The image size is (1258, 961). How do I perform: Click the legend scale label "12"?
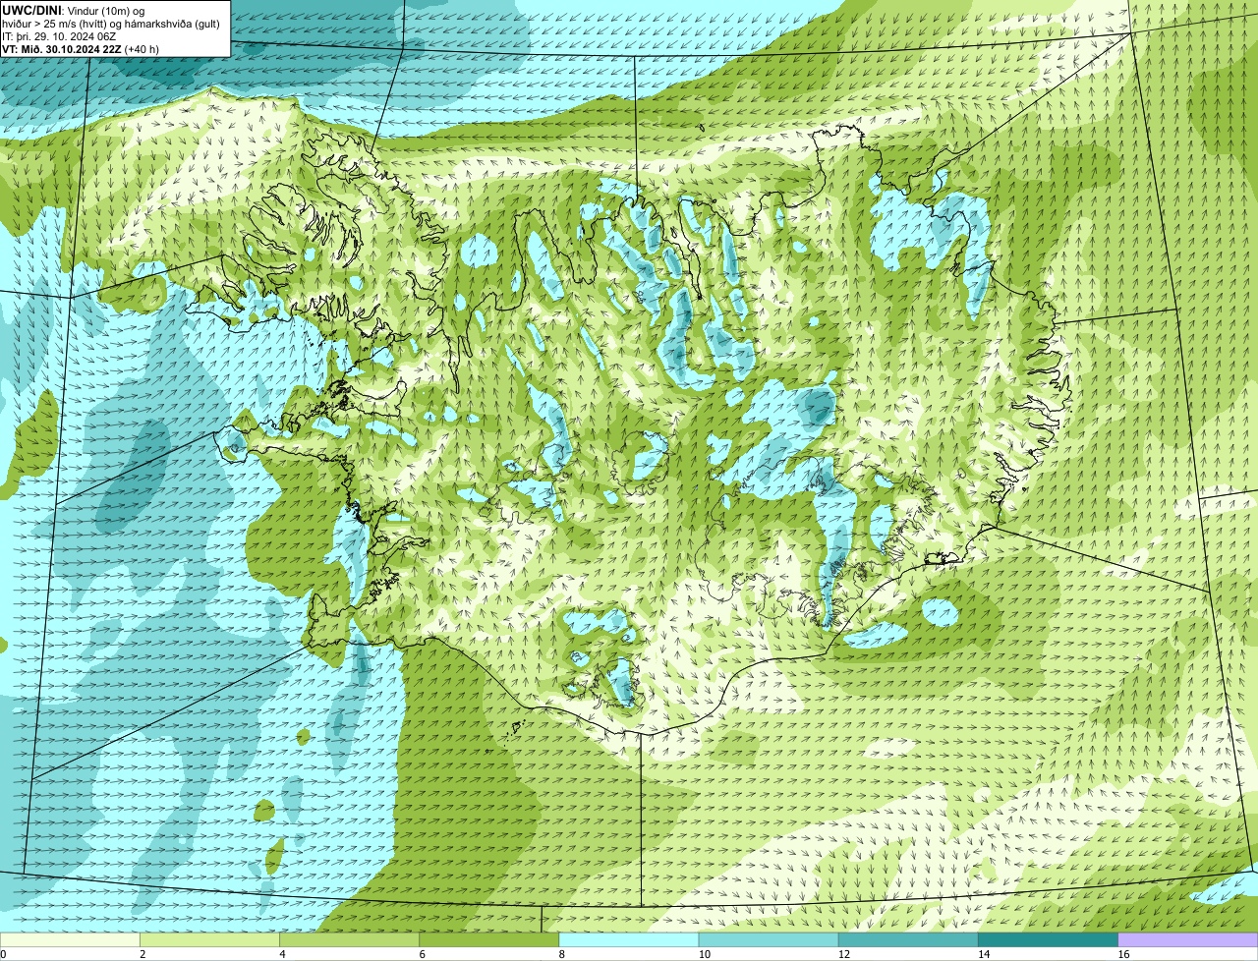point(843,954)
